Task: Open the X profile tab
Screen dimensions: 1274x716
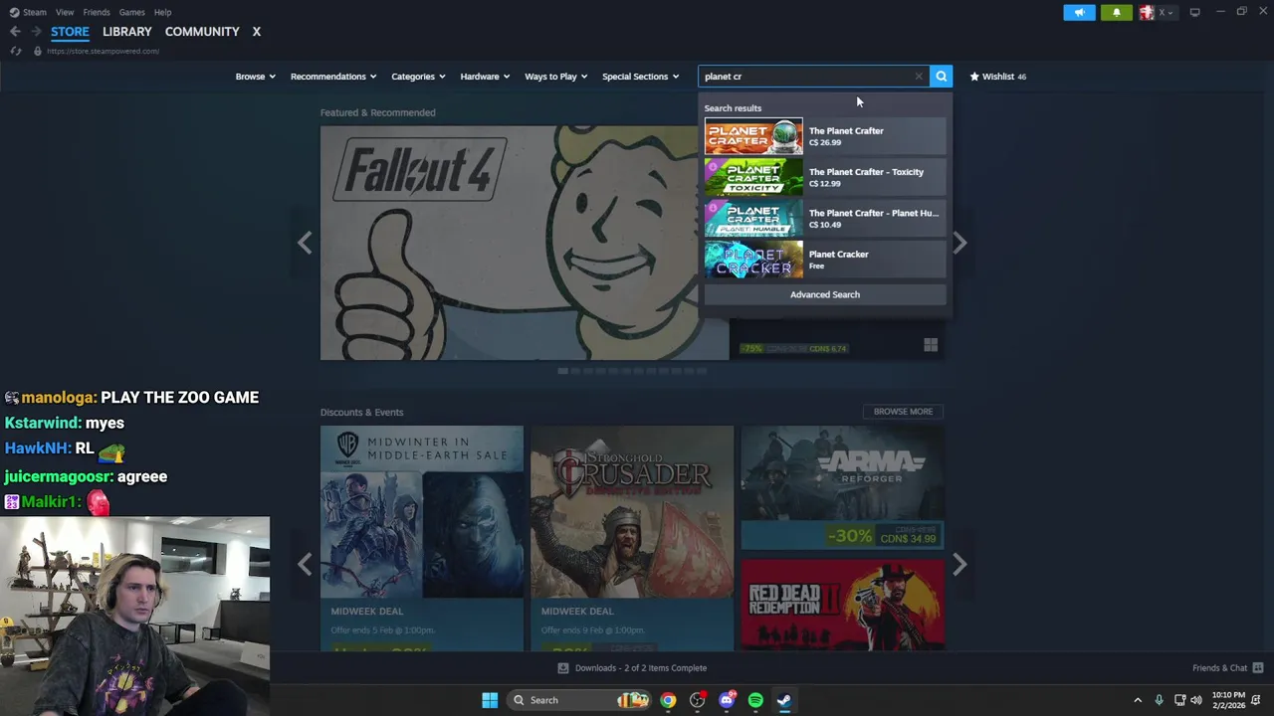Action: click(256, 32)
